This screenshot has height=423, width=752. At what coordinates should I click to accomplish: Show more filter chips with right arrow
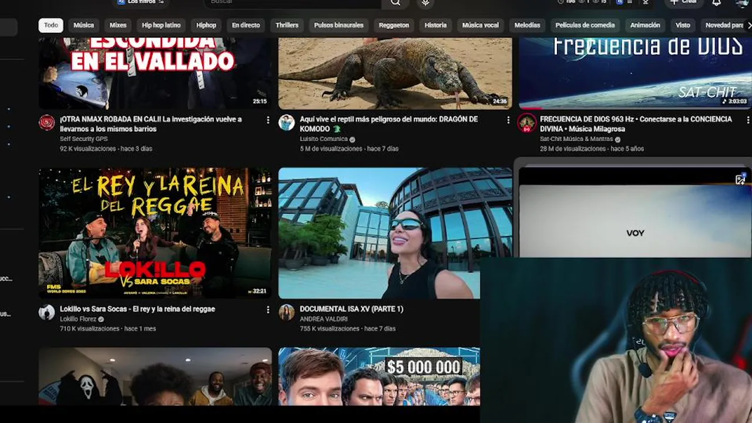748,25
